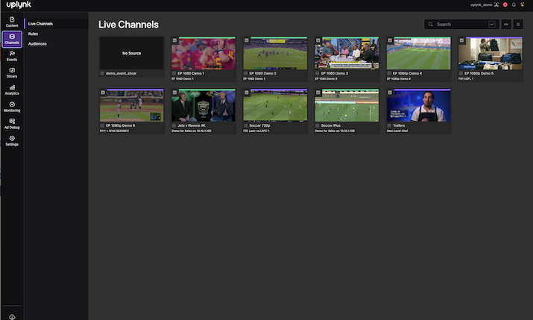The image size is (533, 320).
Task: Go to the Events section
Action: tap(12, 55)
